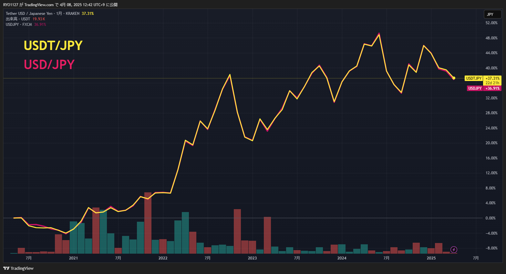Image resolution: width=506 pixels, height=274 pixels.
Task: Click the pink USDJPY price label
Action: pyautogui.click(x=475, y=88)
